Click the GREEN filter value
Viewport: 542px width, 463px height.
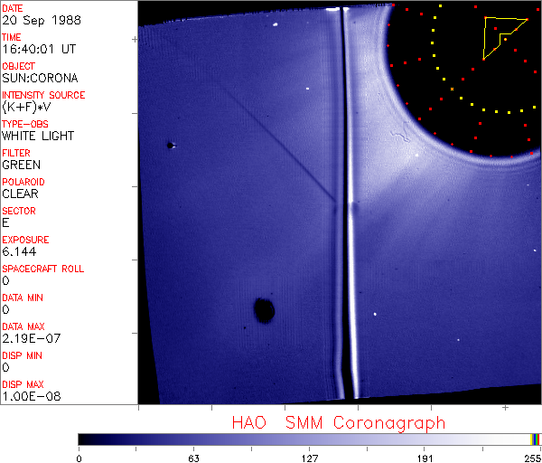(x=21, y=165)
